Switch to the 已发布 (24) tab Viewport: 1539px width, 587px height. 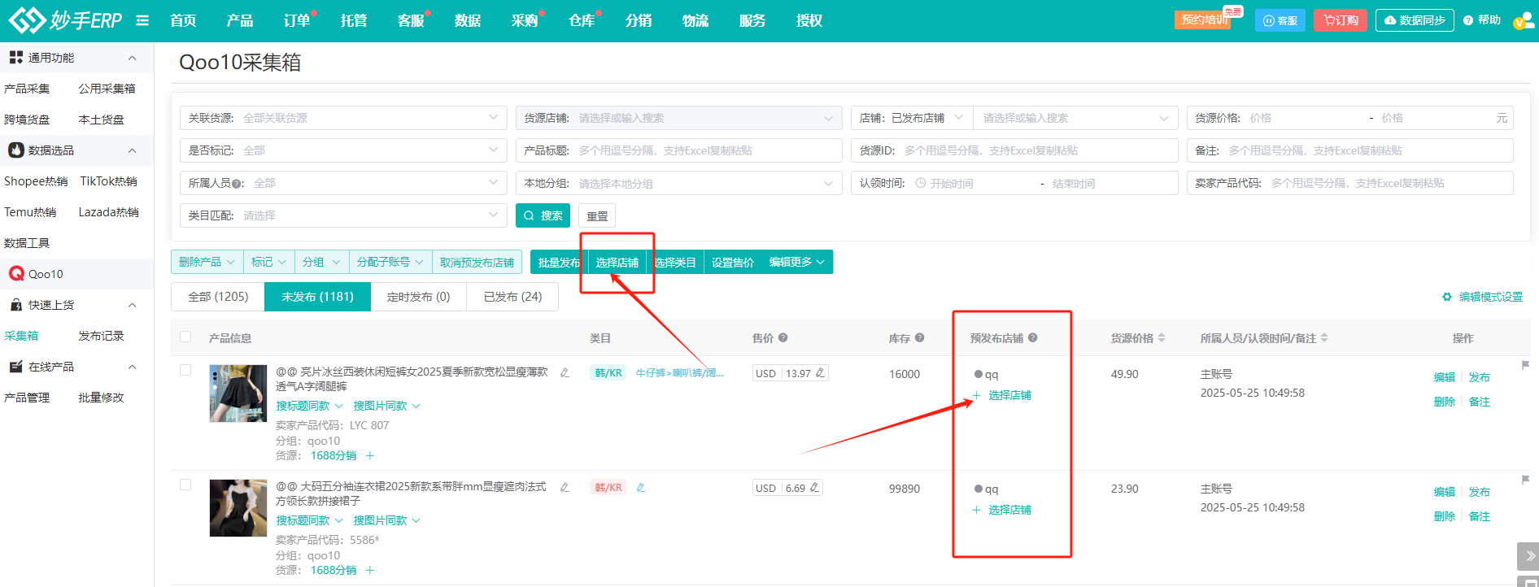pos(512,297)
